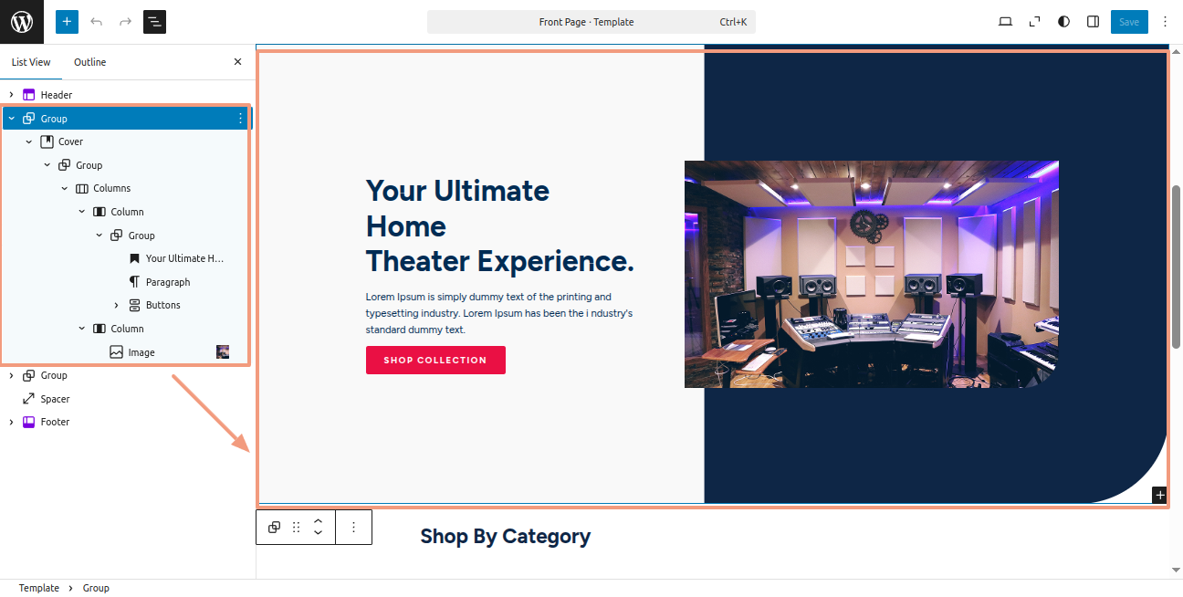Collapse the Cover block
The image size is (1183, 597).
point(29,141)
